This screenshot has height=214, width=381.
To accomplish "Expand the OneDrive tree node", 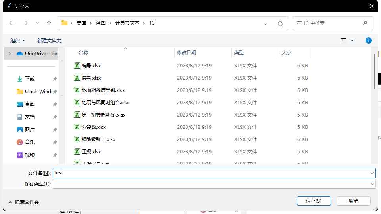I will [9, 53].
